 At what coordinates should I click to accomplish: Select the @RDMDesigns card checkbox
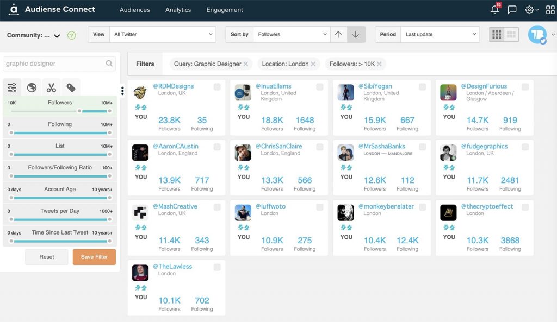pyautogui.click(x=217, y=87)
